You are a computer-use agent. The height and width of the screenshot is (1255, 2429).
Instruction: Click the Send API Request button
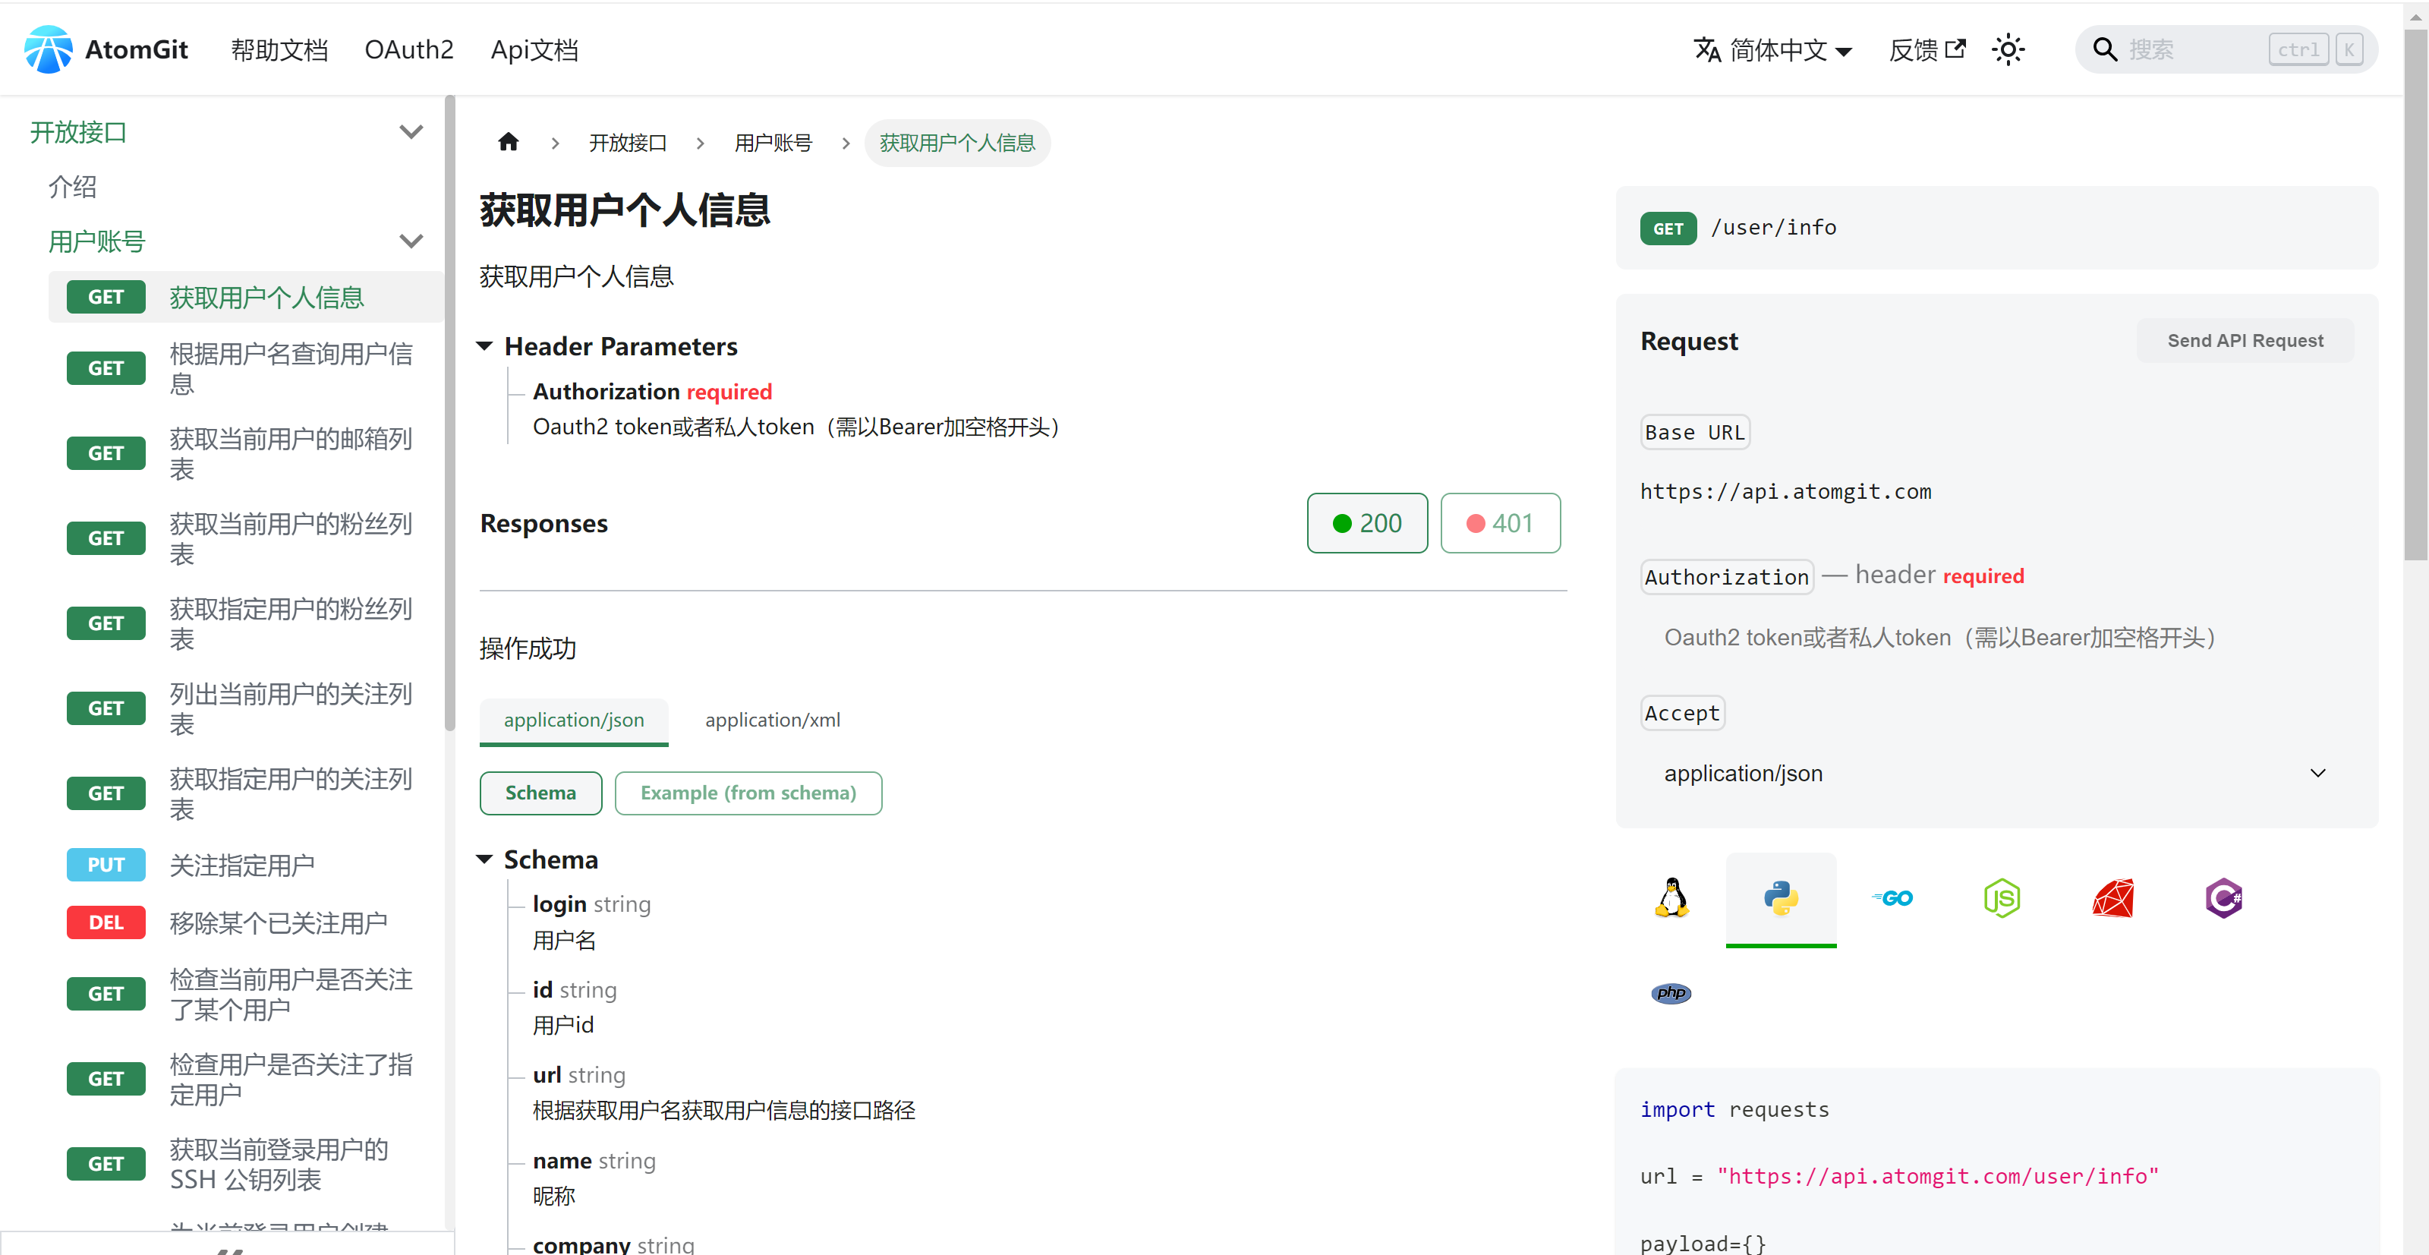coord(2245,339)
